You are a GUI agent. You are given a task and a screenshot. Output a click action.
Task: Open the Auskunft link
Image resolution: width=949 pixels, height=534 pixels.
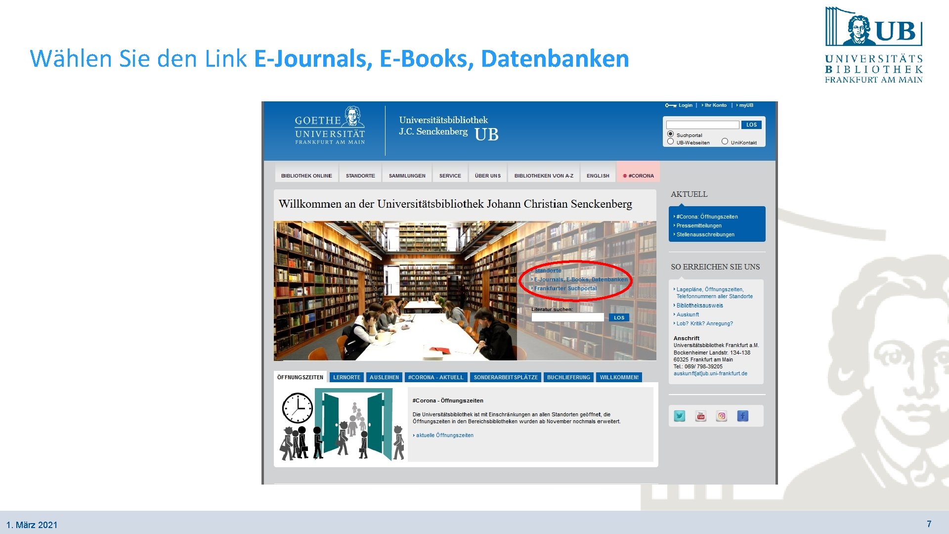[x=687, y=314]
